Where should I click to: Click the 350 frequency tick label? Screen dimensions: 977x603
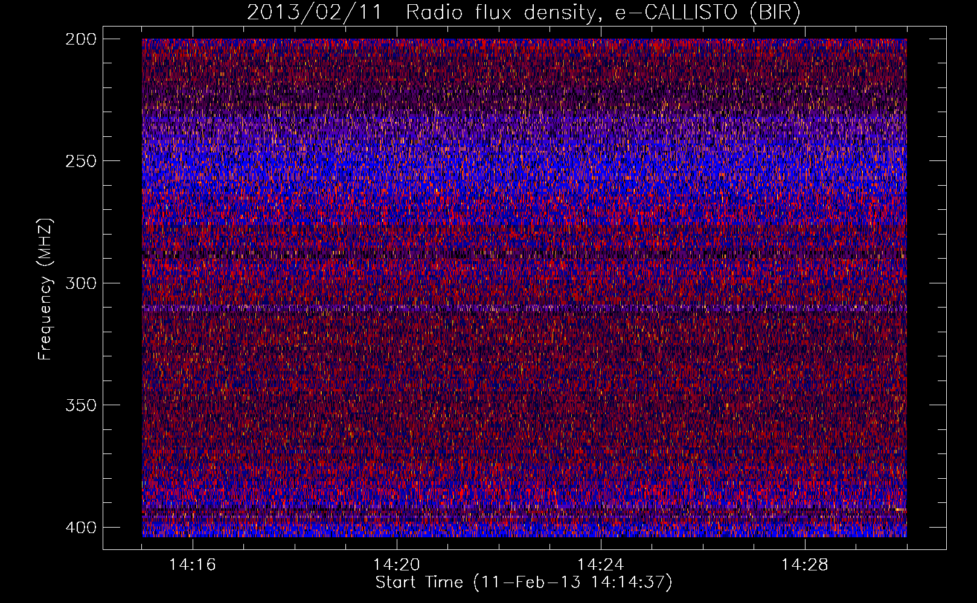pyautogui.click(x=80, y=405)
